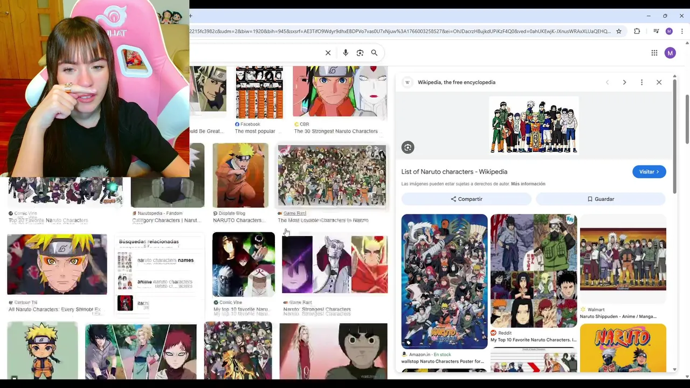This screenshot has width=690, height=388.
Task: Click the magnifier search button
Action: [374, 53]
